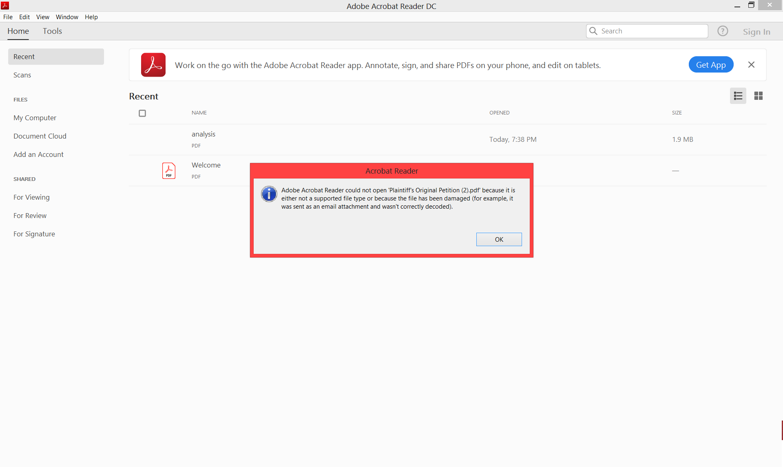This screenshot has width=783, height=467.
Task: Open Document Cloud
Action: click(40, 136)
